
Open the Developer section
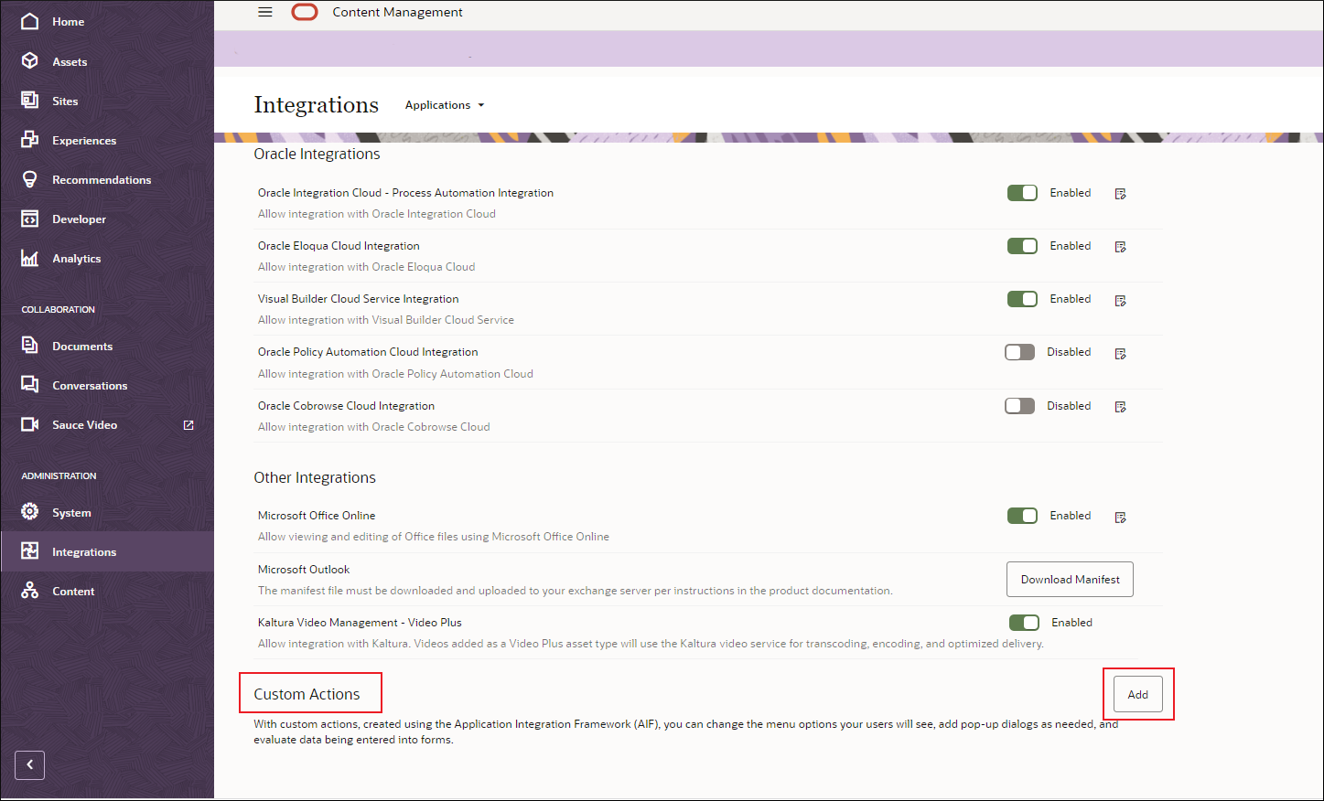tap(80, 219)
